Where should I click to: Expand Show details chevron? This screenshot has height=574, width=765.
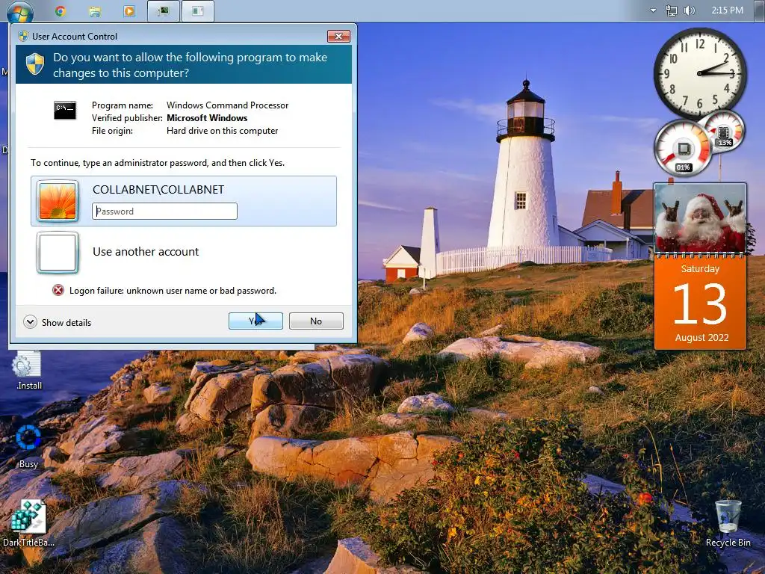(30, 321)
